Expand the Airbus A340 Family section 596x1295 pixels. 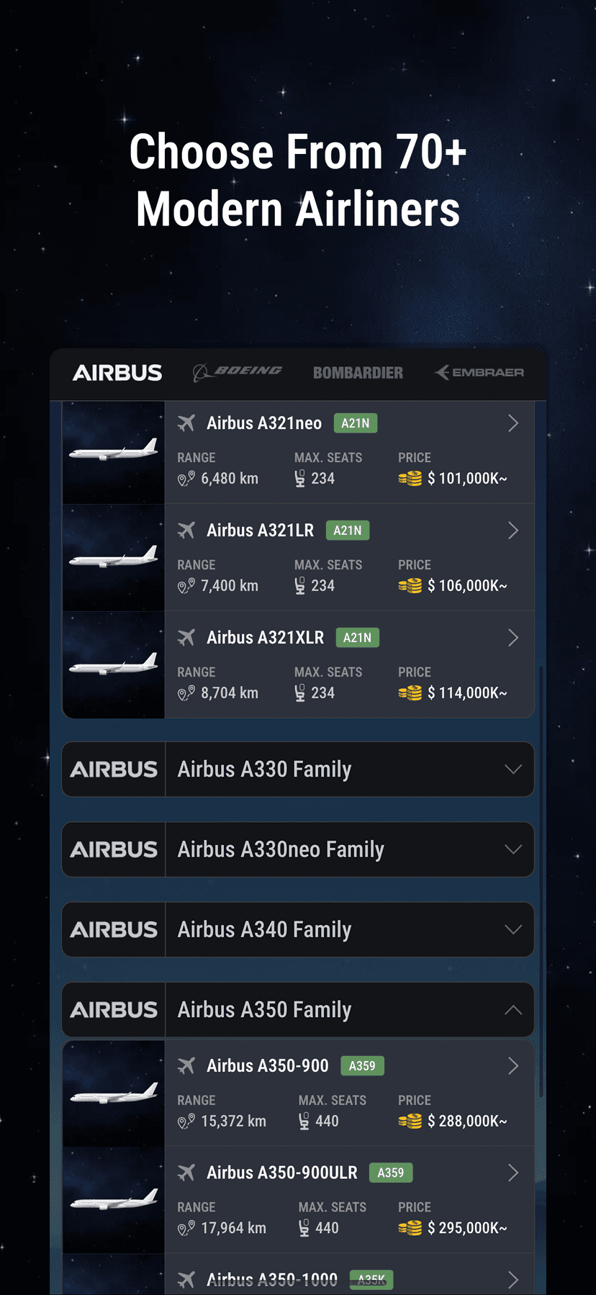point(513,929)
